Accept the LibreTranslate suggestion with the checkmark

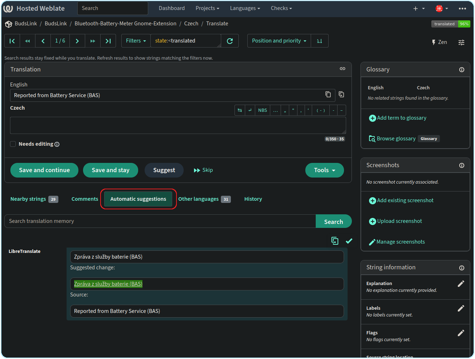[349, 241]
